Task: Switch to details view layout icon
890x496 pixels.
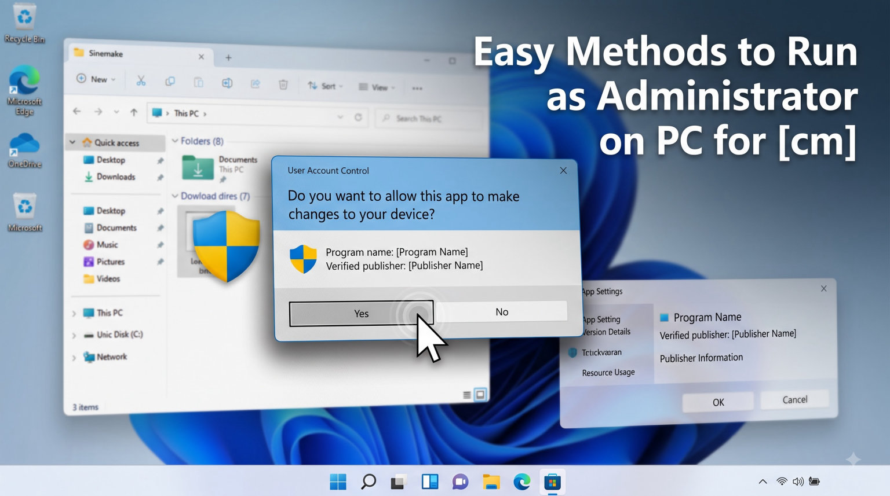Action: coord(467,395)
